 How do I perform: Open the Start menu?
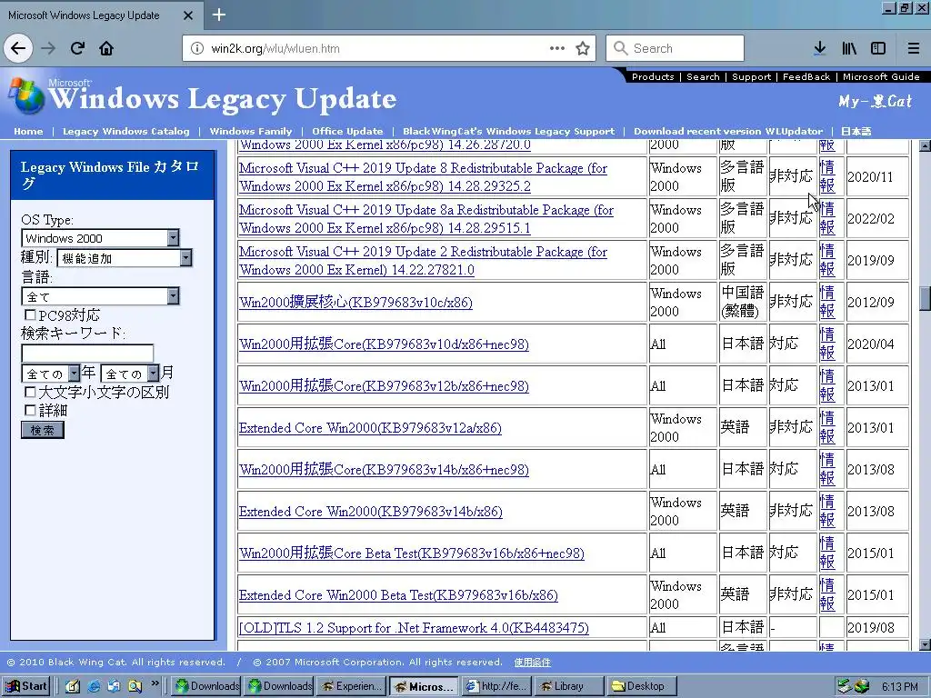pos(26,686)
